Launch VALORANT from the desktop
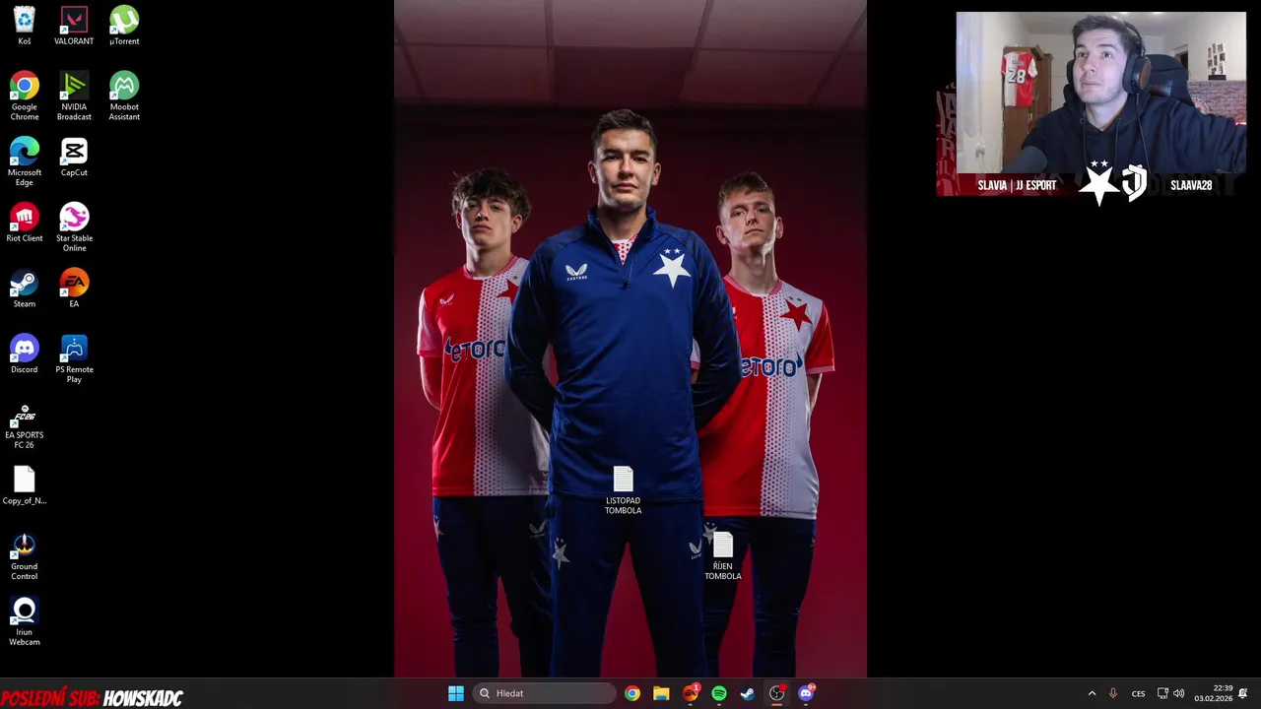 tap(74, 27)
